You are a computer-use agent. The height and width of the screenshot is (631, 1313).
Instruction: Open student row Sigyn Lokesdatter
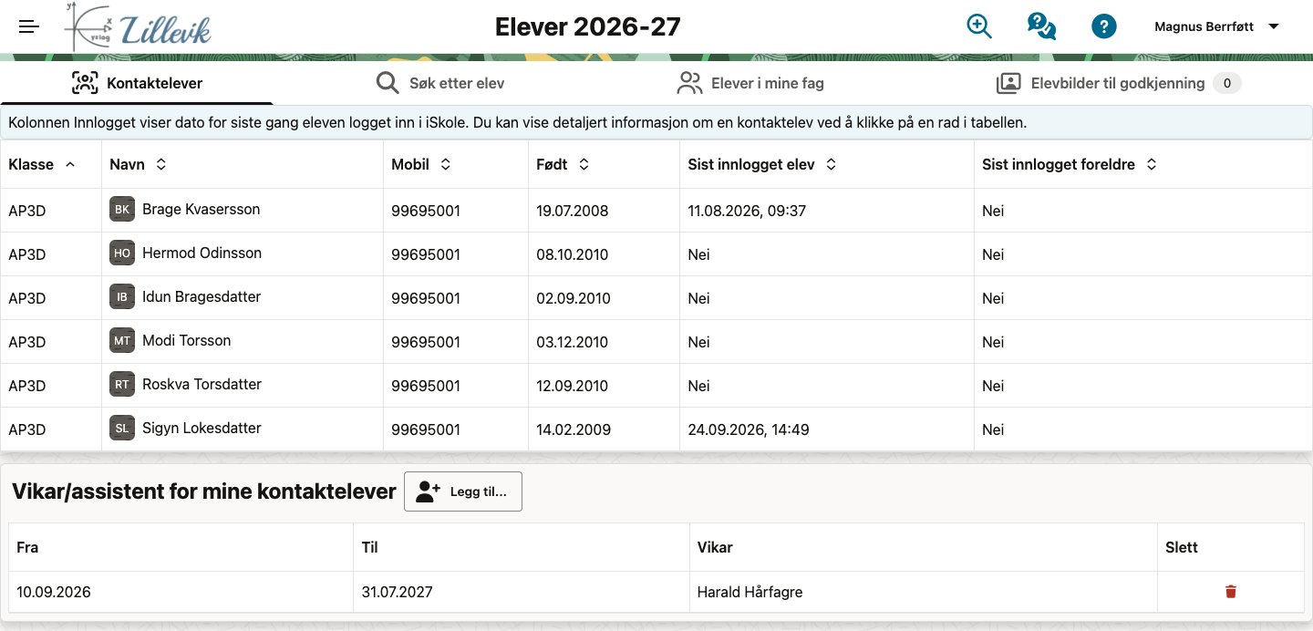[656, 429]
